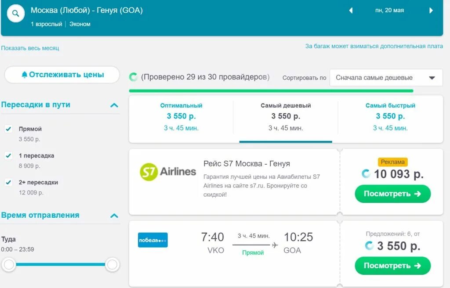The height and width of the screenshot is (288, 450).
Task: Click the airplane icon on flight route
Action: point(275,245)
